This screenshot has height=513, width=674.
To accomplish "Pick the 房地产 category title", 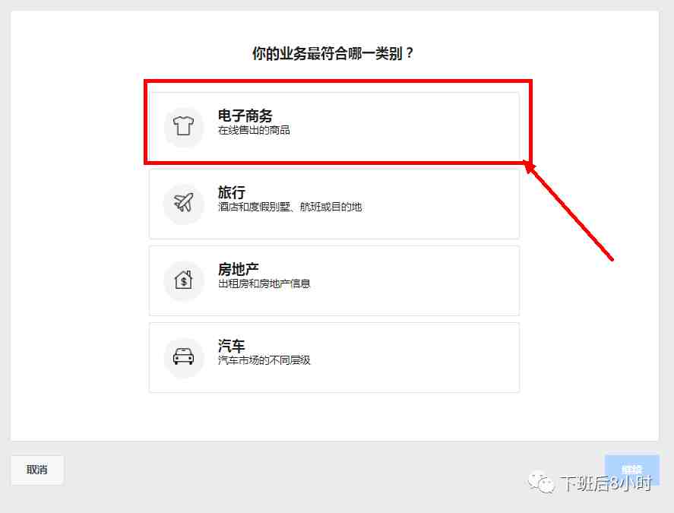I will click(238, 269).
